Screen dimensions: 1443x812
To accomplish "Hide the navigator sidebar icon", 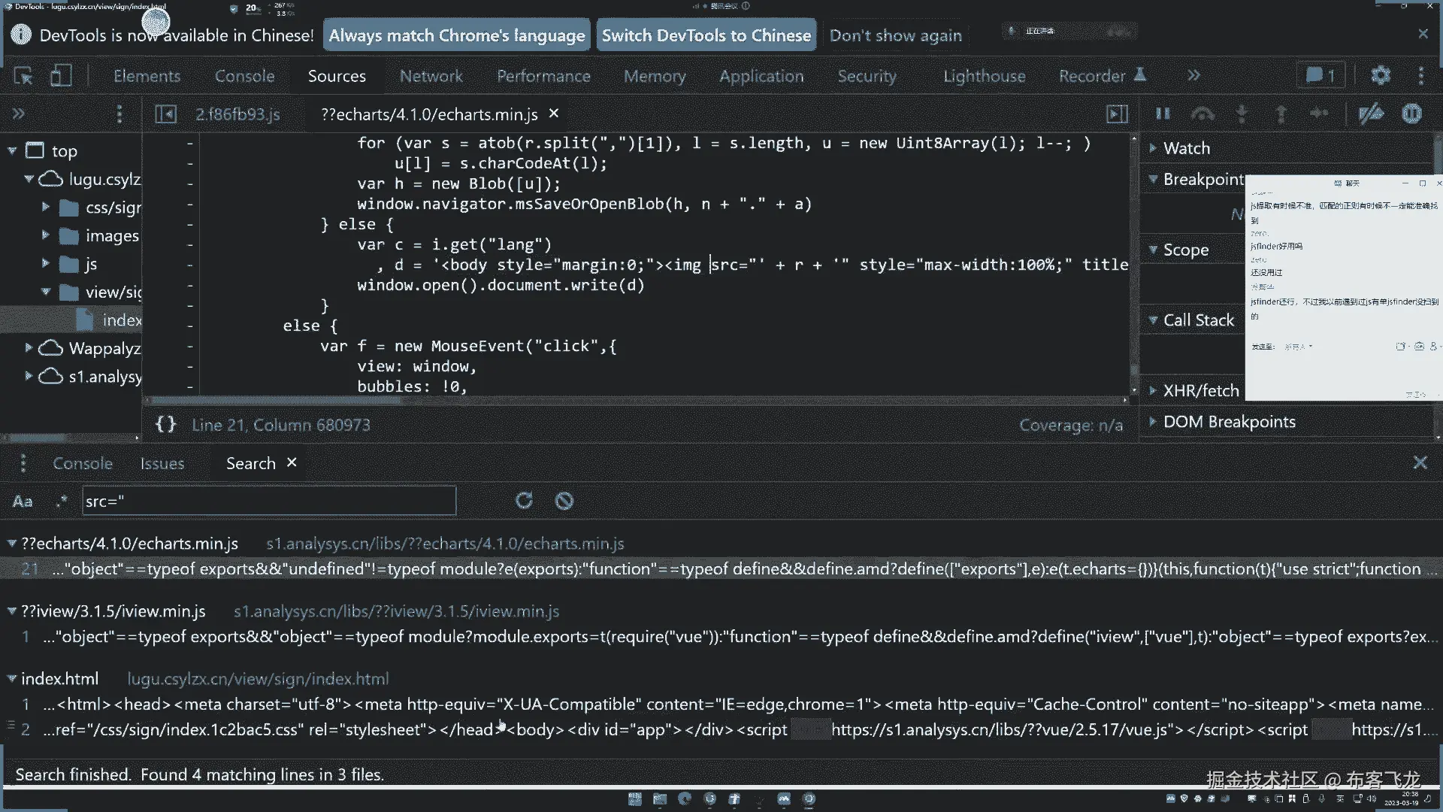I will [165, 114].
